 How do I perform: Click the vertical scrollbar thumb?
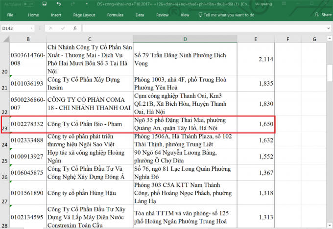(330, 73)
